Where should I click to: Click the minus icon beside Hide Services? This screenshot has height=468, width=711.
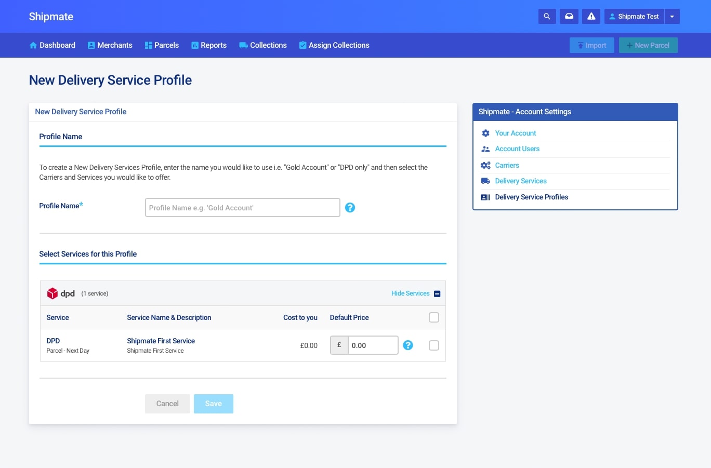[437, 294]
